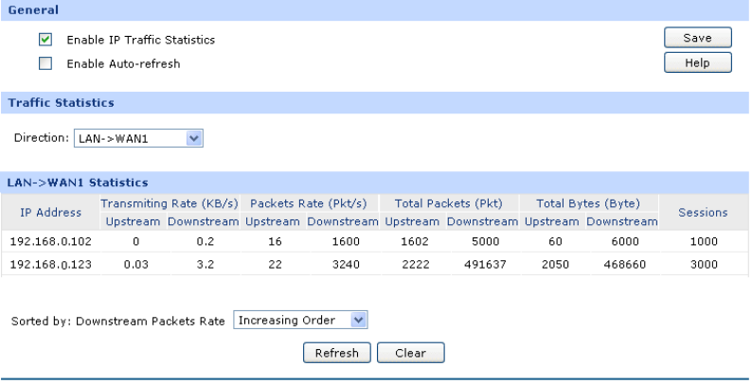This screenshot has width=752, height=384.
Task: Click the IP Address column header
Action: click(50, 212)
